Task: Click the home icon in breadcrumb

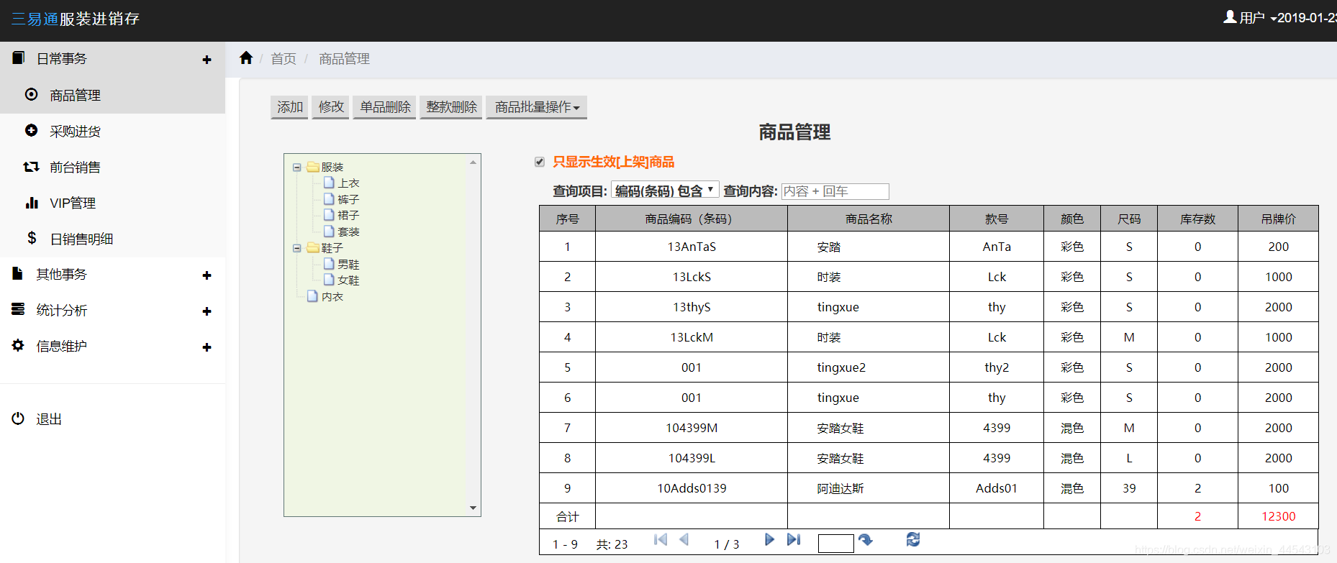Action: pyautogui.click(x=246, y=58)
